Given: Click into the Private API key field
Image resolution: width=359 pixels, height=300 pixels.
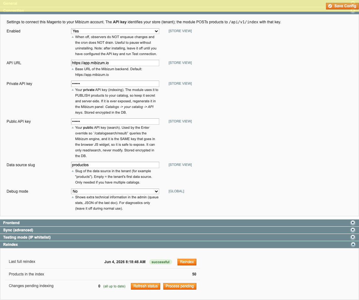Looking at the screenshot, I should coord(115,84).
